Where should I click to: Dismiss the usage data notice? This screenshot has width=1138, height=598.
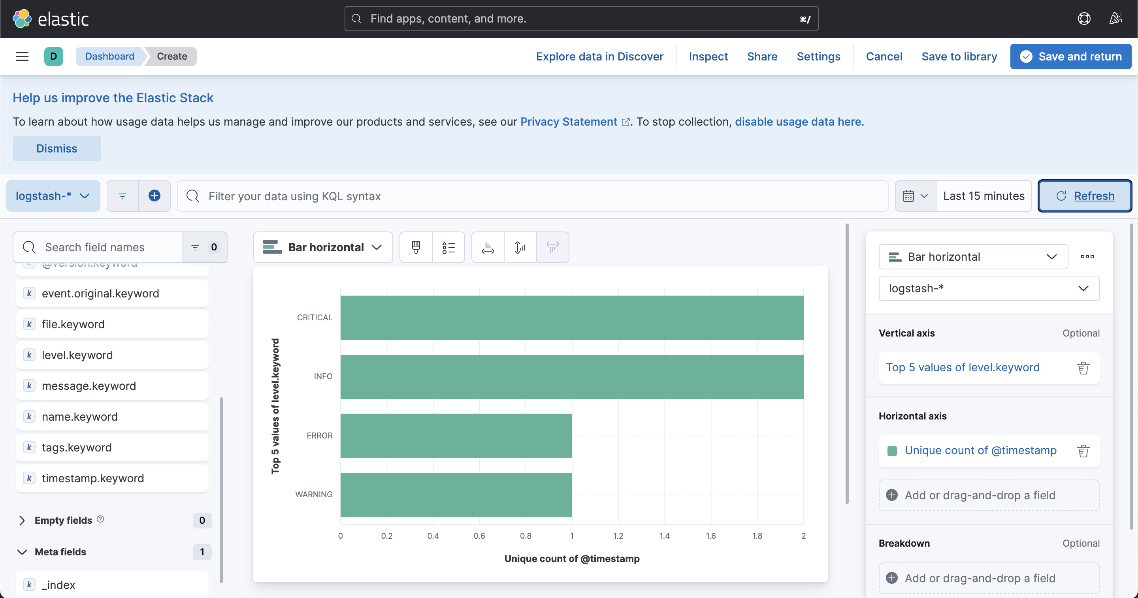(x=57, y=149)
